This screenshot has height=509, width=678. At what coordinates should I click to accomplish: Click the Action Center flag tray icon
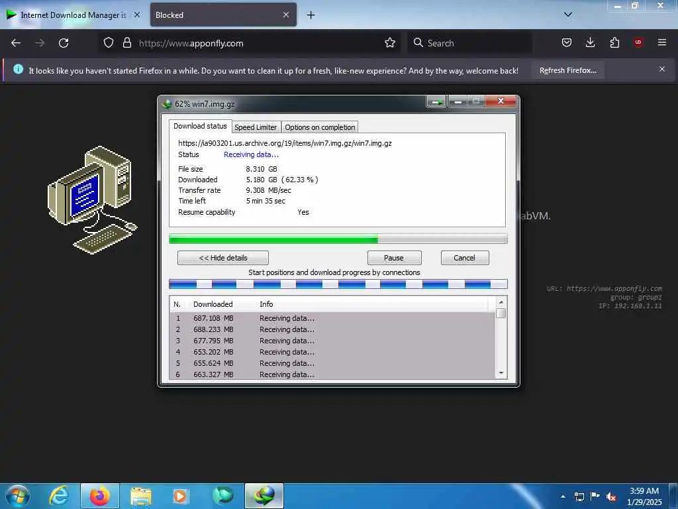pos(595,496)
